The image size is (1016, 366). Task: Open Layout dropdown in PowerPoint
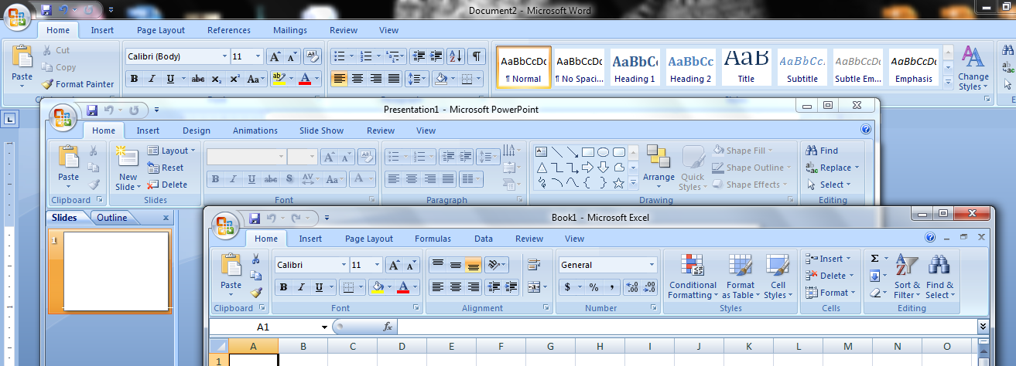(171, 151)
